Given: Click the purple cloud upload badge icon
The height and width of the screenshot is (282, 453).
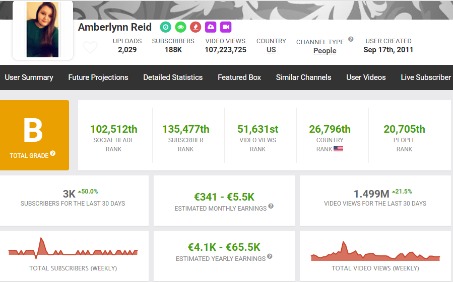Looking at the screenshot, I should pyautogui.click(x=211, y=27).
